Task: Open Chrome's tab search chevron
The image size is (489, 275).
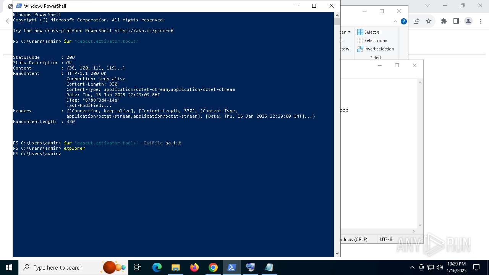Action: click(x=427, y=5)
